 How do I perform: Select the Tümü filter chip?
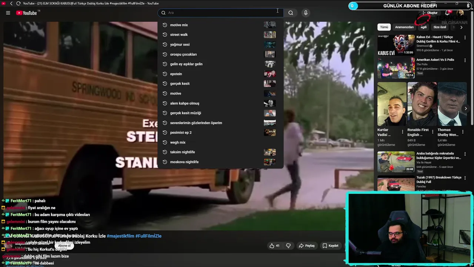pos(384,27)
